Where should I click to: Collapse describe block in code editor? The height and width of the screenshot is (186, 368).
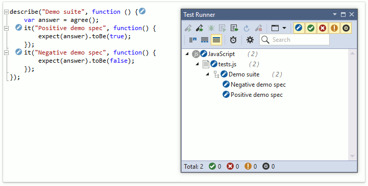7,12
